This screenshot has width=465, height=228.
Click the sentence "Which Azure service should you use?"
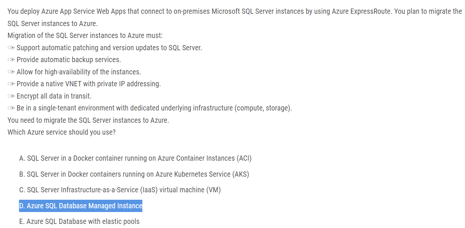point(61,132)
